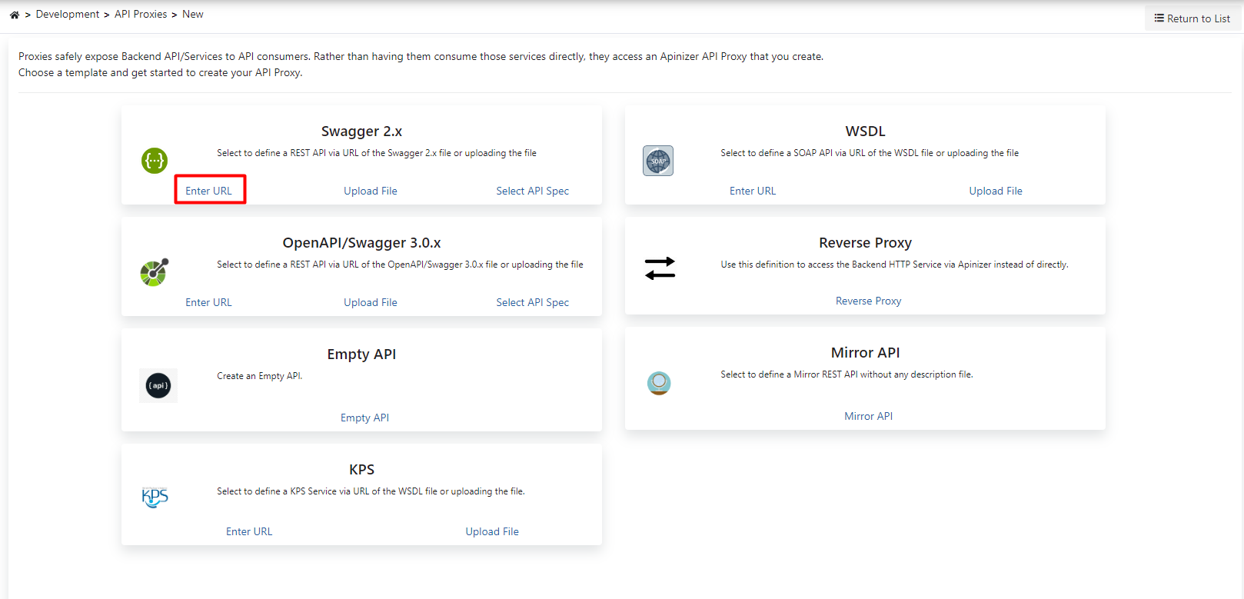Go to API Proxies breadcrumb

pyautogui.click(x=141, y=15)
